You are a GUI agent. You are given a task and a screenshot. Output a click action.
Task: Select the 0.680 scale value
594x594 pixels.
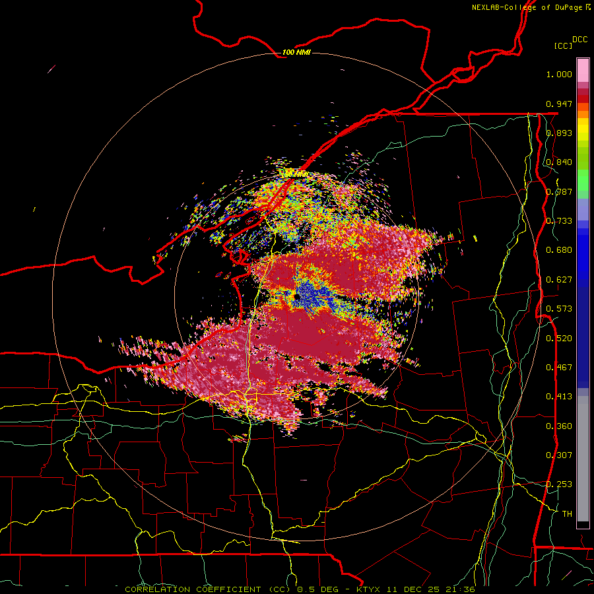559,250
